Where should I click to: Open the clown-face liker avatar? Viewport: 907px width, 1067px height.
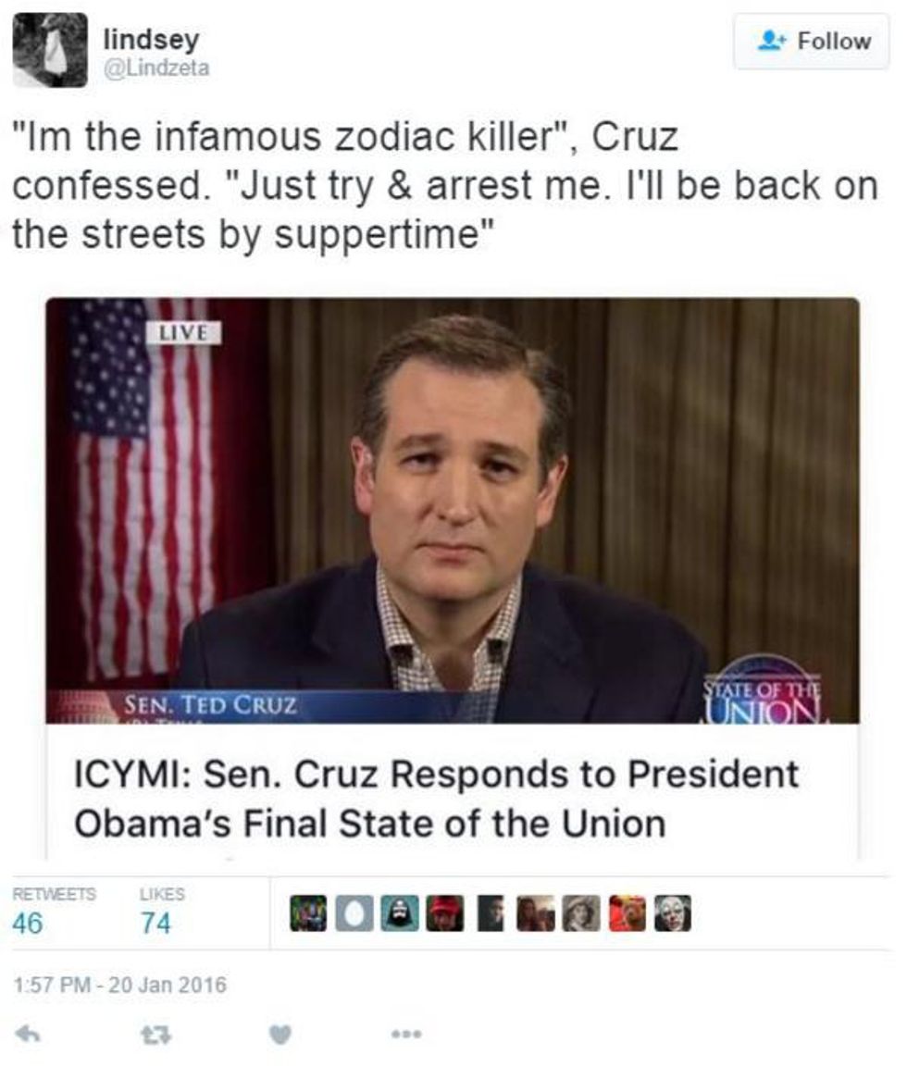click(673, 913)
